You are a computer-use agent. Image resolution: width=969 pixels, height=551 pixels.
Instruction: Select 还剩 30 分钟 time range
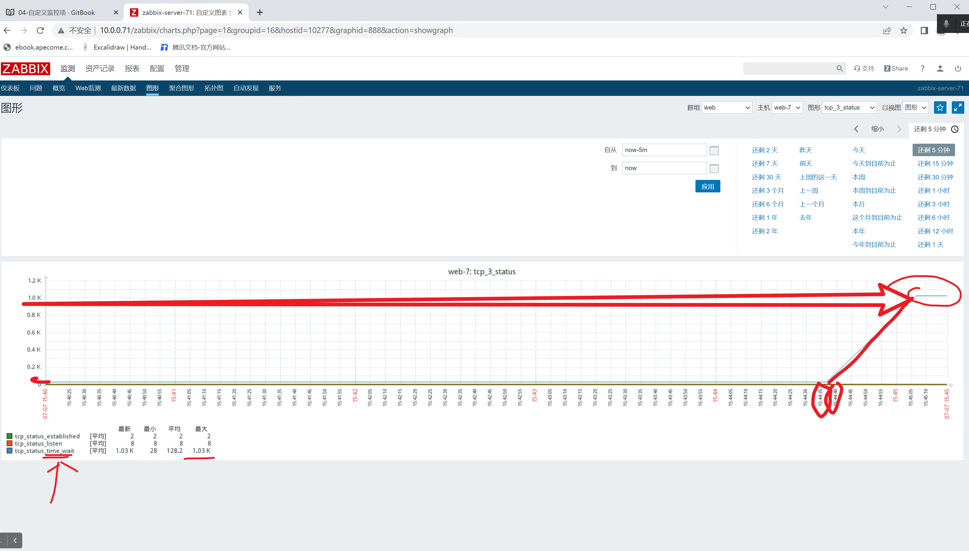(935, 177)
